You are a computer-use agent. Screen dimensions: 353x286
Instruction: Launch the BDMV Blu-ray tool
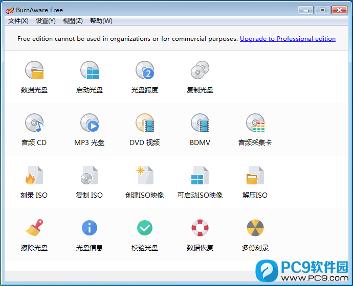[200, 130]
